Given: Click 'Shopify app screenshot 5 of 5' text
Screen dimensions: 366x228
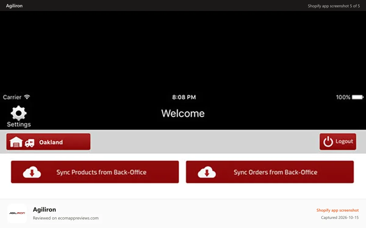Looking at the screenshot, I should (334, 6).
